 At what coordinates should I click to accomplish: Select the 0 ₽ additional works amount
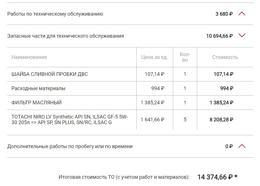[229, 146]
